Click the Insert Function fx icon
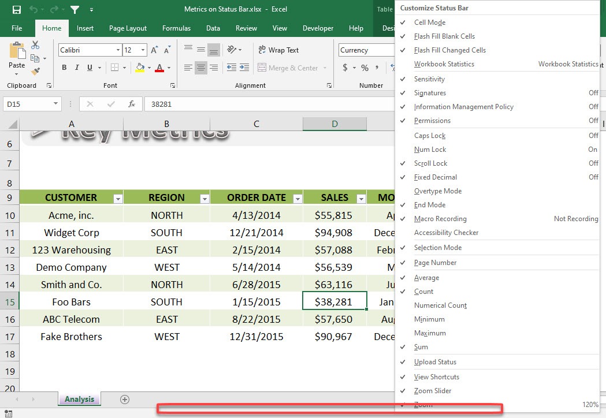The width and height of the screenshot is (606, 418). pyautogui.click(x=132, y=104)
